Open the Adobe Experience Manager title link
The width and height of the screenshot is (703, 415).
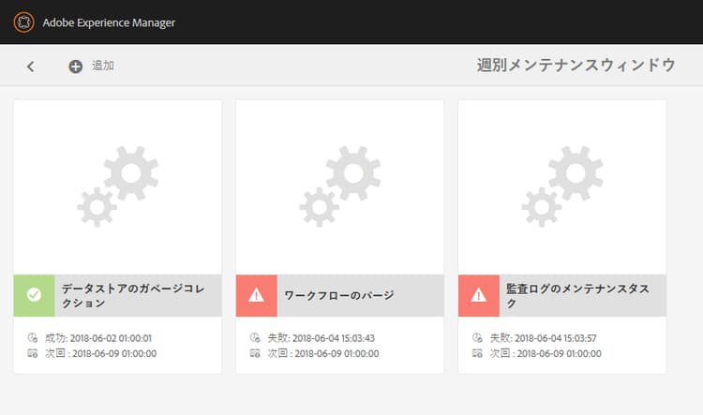click(109, 22)
